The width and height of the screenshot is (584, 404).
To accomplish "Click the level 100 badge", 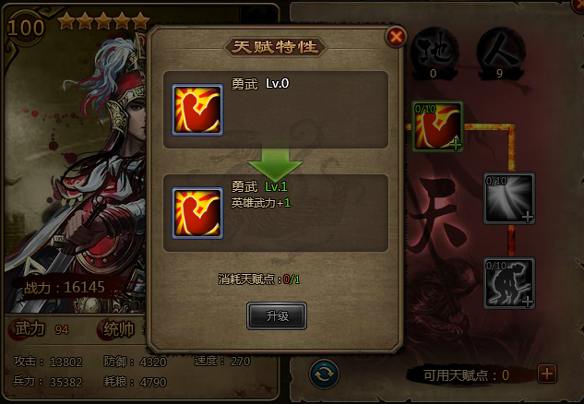I will (25, 28).
